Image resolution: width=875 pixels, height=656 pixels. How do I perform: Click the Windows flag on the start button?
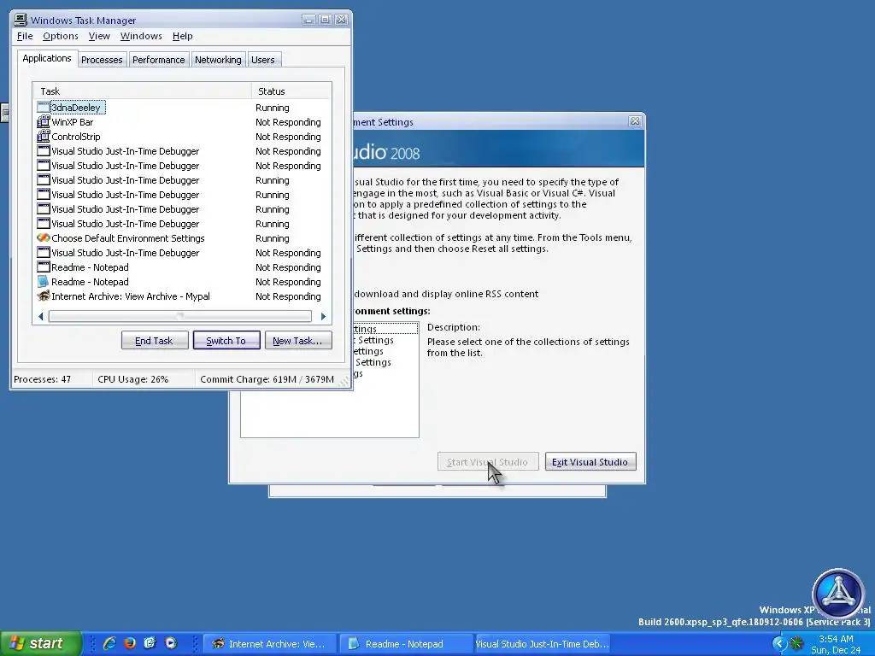pyautogui.click(x=16, y=643)
